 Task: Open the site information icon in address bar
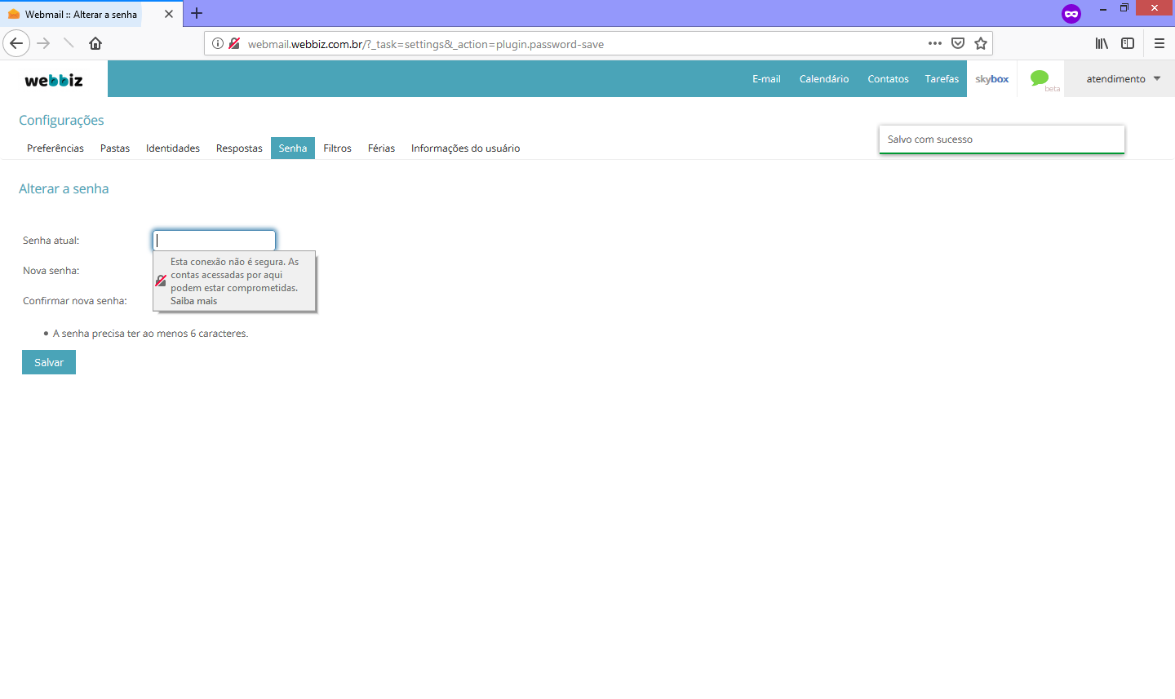point(218,44)
